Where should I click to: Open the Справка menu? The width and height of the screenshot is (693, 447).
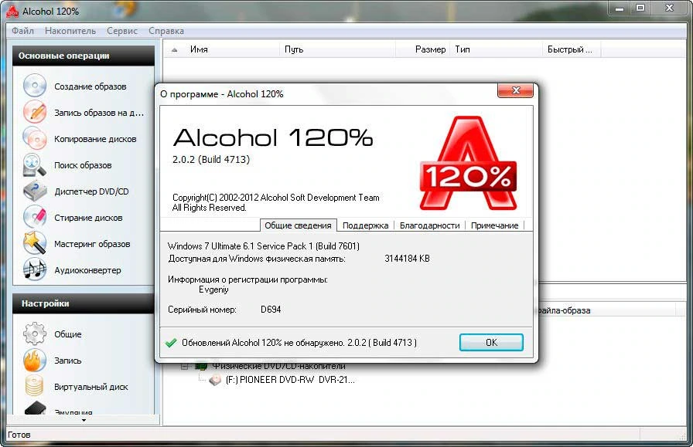pyautogui.click(x=166, y=31)
